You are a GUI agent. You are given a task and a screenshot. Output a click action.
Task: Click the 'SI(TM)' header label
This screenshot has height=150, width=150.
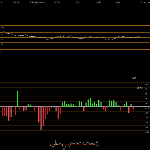(x=57, y=2)
